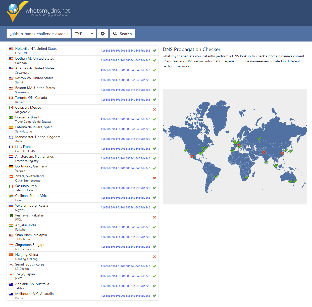Click the TXT hash result for Reston VA
This screenshot has height=307, width=312.
pos(125,80)
